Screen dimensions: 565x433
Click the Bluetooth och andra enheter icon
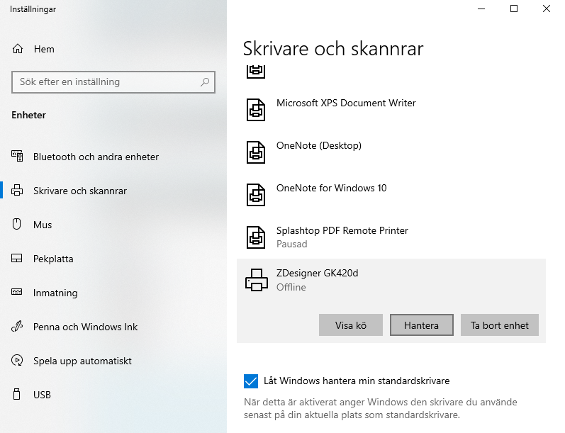point(18,157)
